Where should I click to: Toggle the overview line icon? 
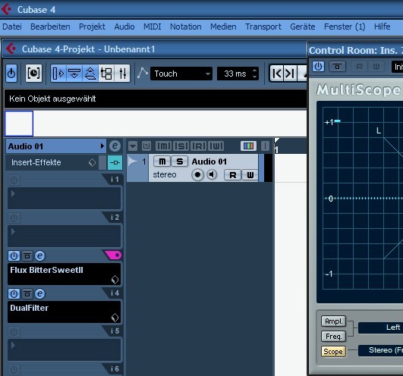90,74
